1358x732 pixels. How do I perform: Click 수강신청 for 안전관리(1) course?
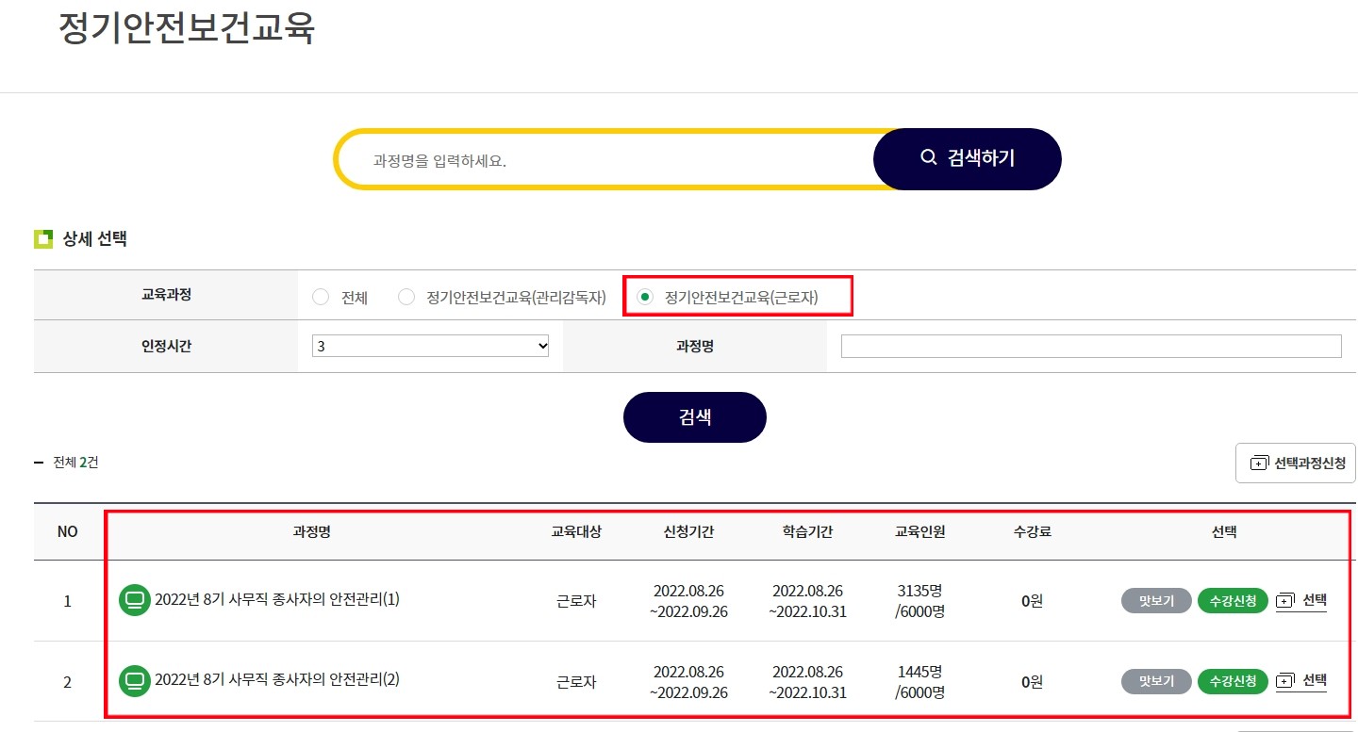coord(1233,601)
